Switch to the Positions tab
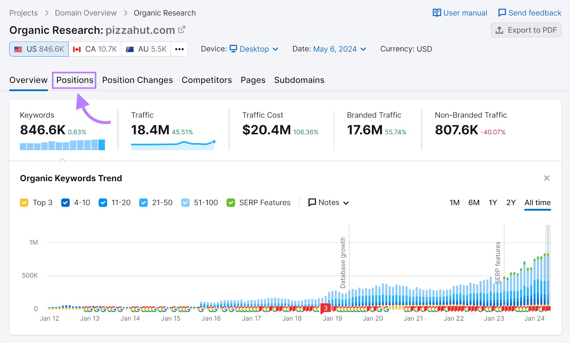Screen dimensions: 570x343 pos(74,80)
